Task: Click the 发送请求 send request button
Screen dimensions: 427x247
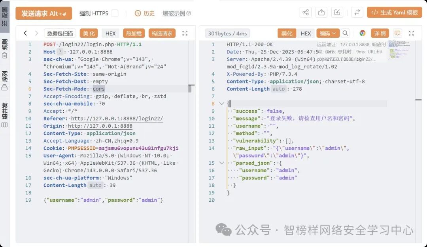Action: (x=43, y=13)
